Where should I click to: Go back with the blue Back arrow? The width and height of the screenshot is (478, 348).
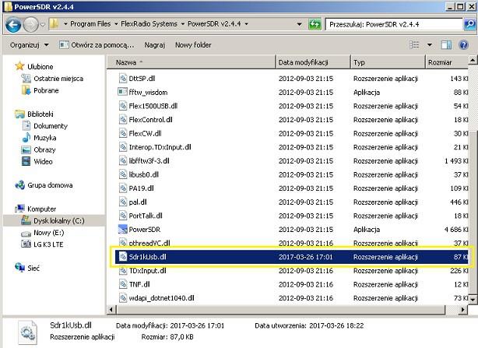pos(13,24)
